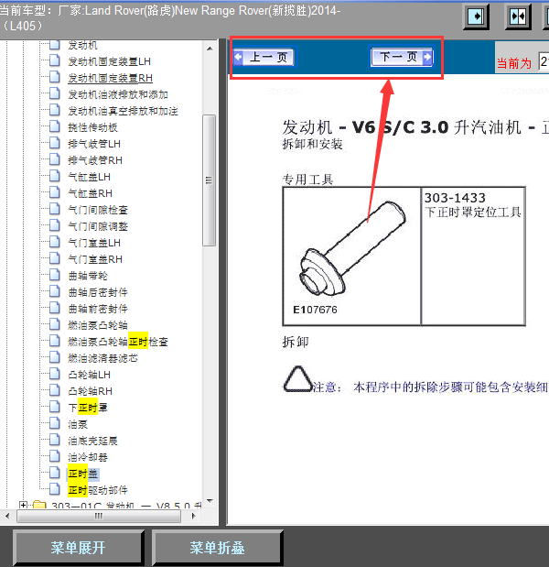This screenshot has width=549, height=567.
Task: Click the double-arrow split panel icon
Action: pyautogui.click(x=518, y=16)
